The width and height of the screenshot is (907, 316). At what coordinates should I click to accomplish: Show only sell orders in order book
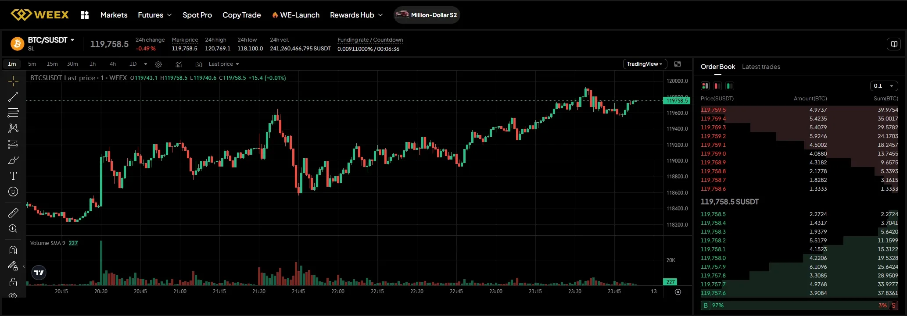coord(717,86)
